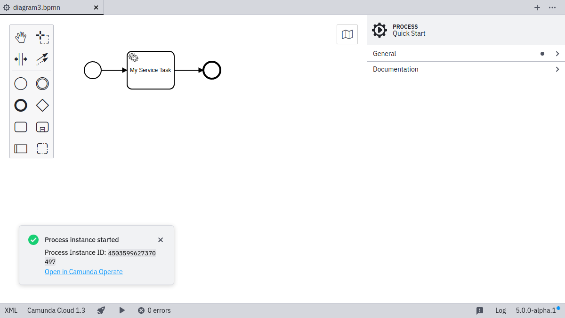Open the diagram minimap overview
Screen dimensions: 565x318
pyautogui.click(x=347, y=34)
